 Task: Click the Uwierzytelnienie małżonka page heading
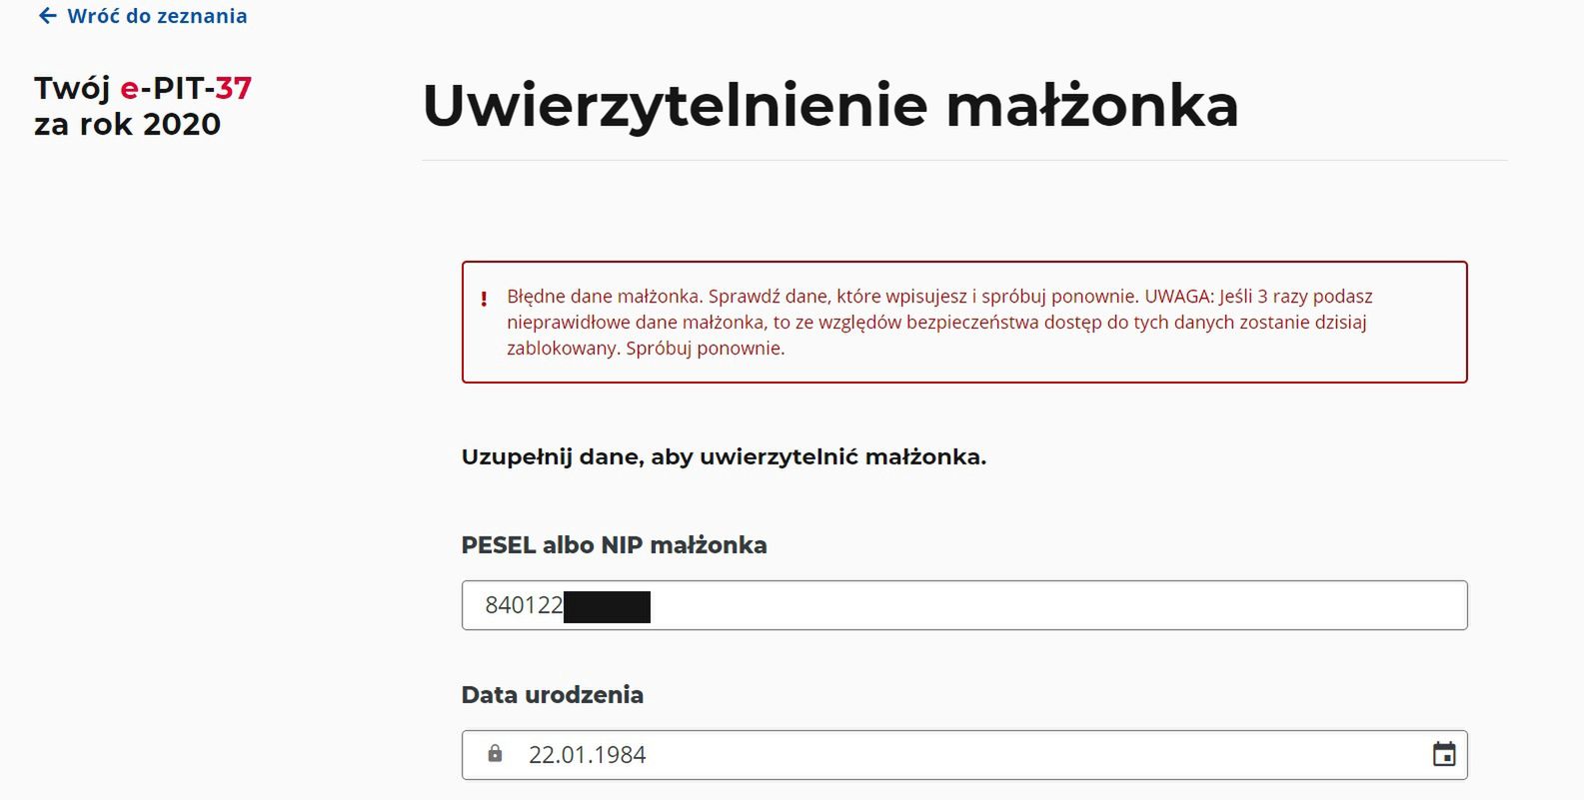click(x=829, y=105)
